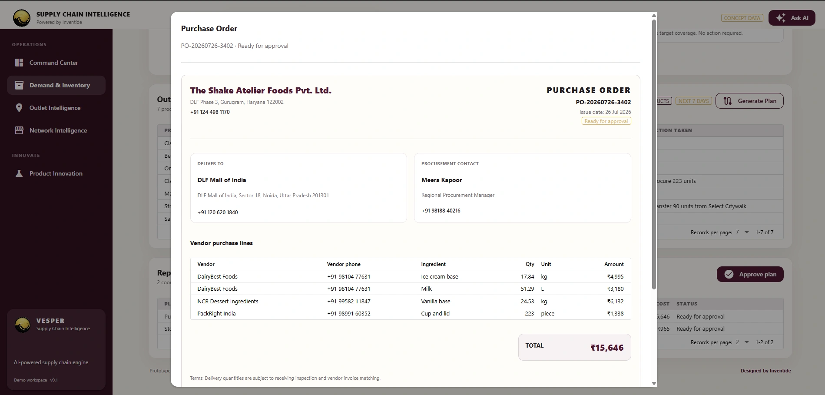Click the ₹4,995 amount cell
The width and height of the screenshot is (825, 395).
(615, 276)
